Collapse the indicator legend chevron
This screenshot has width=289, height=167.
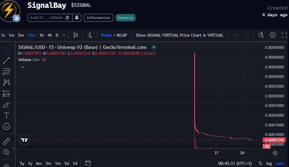tap(23, 67)
